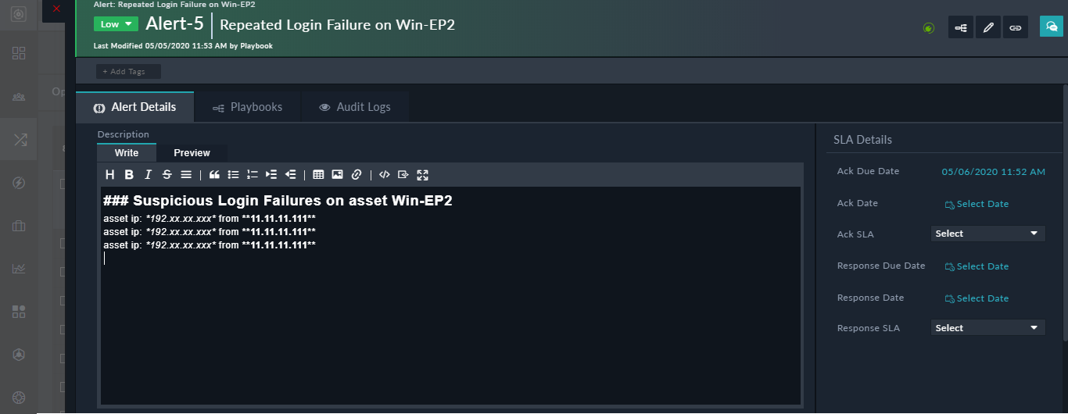Screen dimensions: 1068x414
Task: Execute playbook via workflow icon in header
Action: point(961,27)
